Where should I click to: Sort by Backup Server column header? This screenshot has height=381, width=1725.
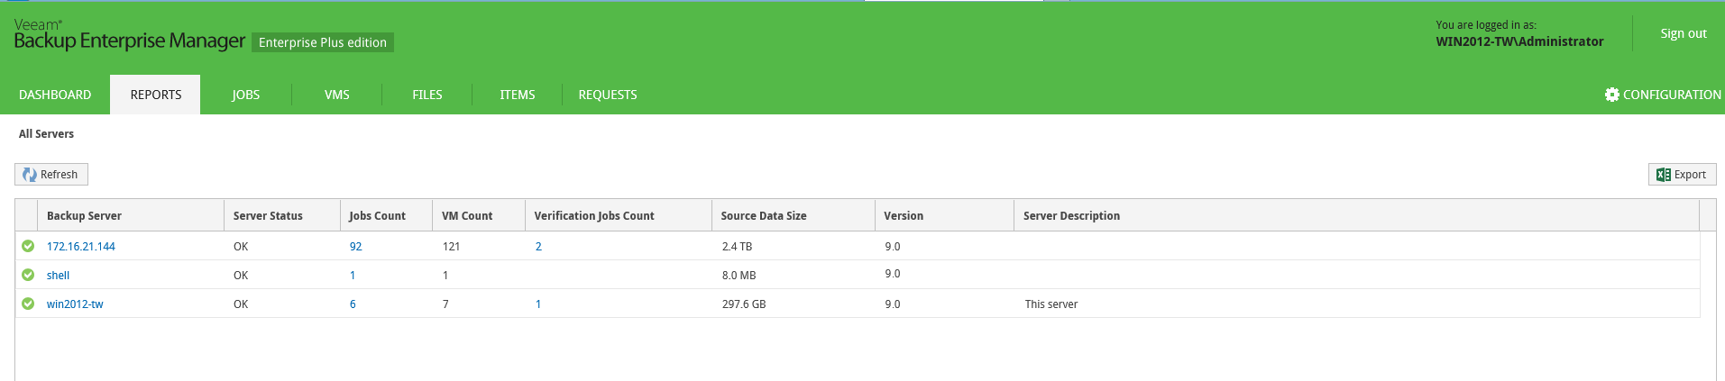[x=84, y=216]
